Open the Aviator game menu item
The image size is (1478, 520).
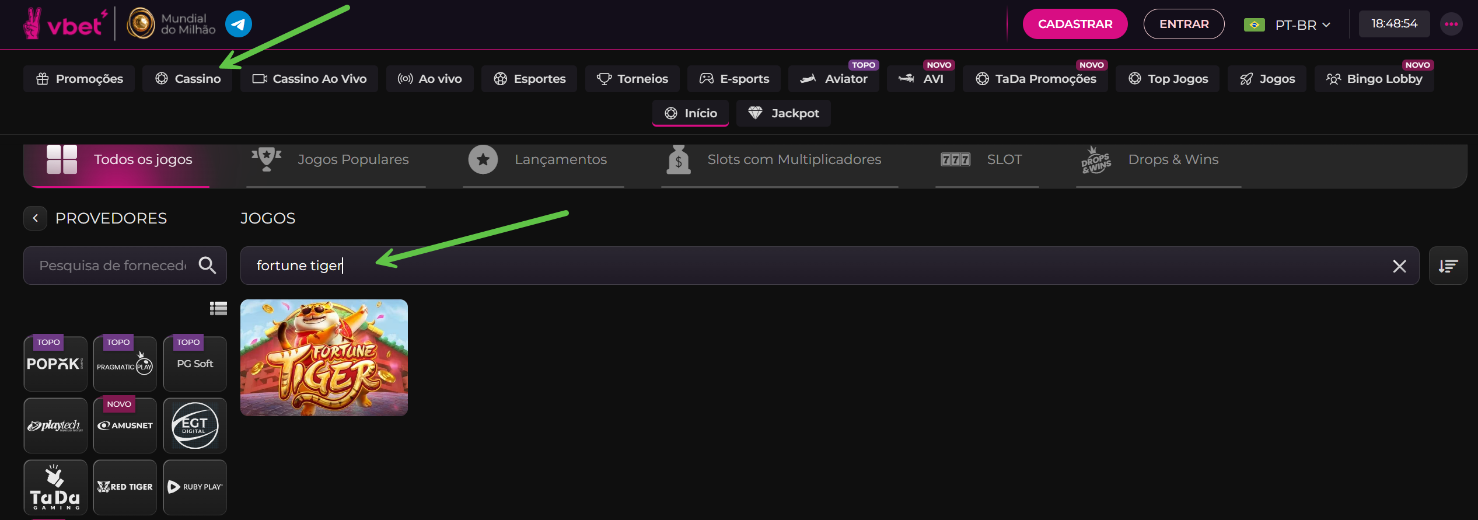[834, 79]
